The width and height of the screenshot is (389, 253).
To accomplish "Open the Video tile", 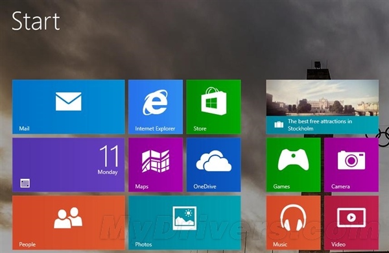I will pyautogui.click(x=351, y=223).
